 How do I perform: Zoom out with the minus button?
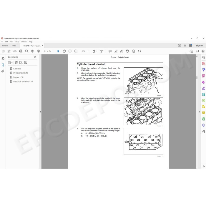click(x=70, y=51)
